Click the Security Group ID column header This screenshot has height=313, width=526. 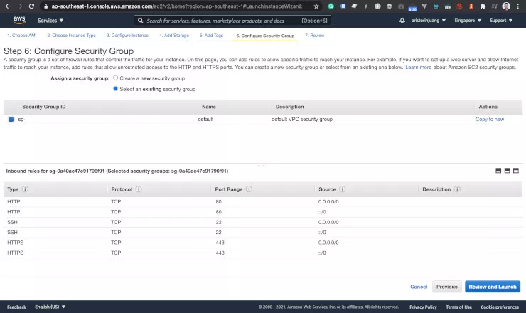pyautogui.click(x=44, y=107)
